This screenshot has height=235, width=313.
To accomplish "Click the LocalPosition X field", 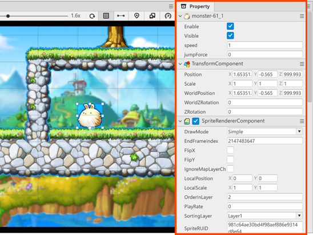I will point(242,178).
